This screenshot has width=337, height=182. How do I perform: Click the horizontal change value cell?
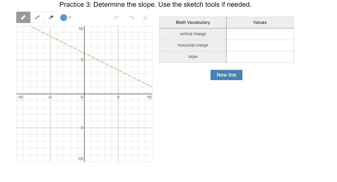click(260, 45)
